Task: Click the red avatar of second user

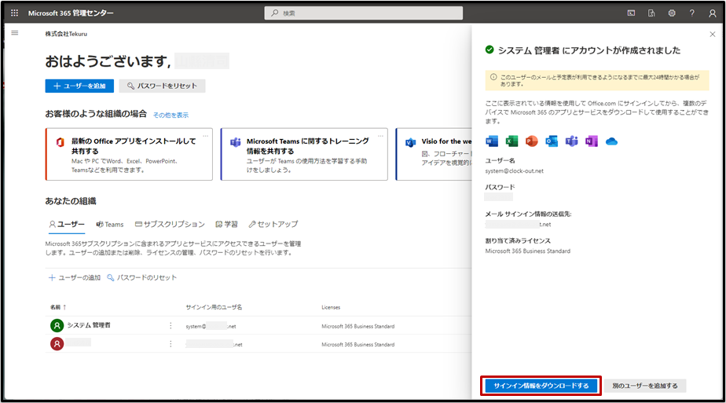Action: [x=57, y=344]
